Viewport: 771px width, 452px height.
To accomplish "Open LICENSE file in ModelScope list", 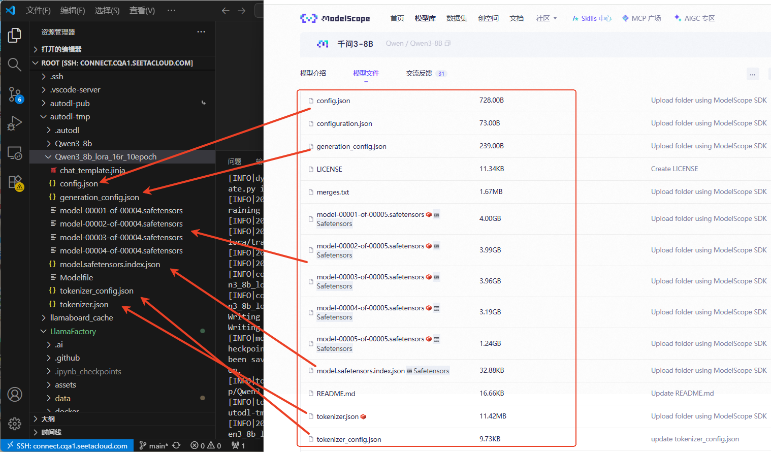I will click(x=329, y=169).
